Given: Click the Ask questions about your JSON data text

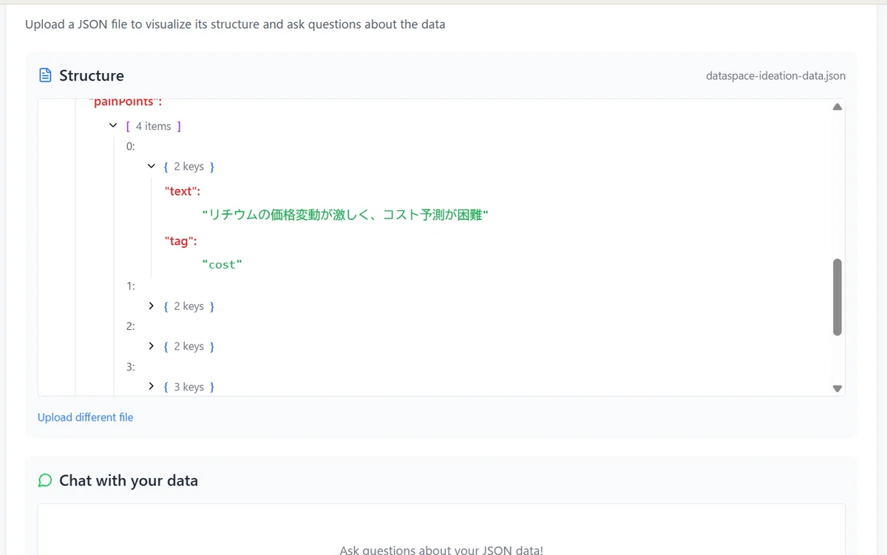Looking at the screenshot, I should pos(441,550).
